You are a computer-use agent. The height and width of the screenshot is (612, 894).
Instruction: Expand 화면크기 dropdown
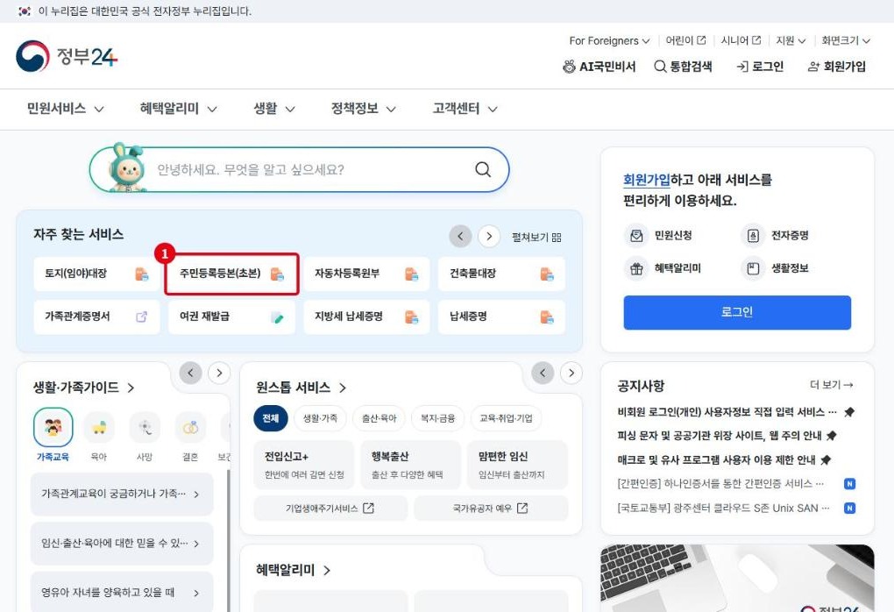pos(846,40)
